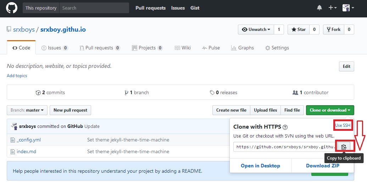Open the Wiki tab
Screen dimensions: 367x188
183,48
